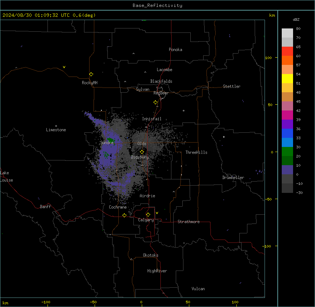Click the 0 tick label on the bottom axis

141,302
